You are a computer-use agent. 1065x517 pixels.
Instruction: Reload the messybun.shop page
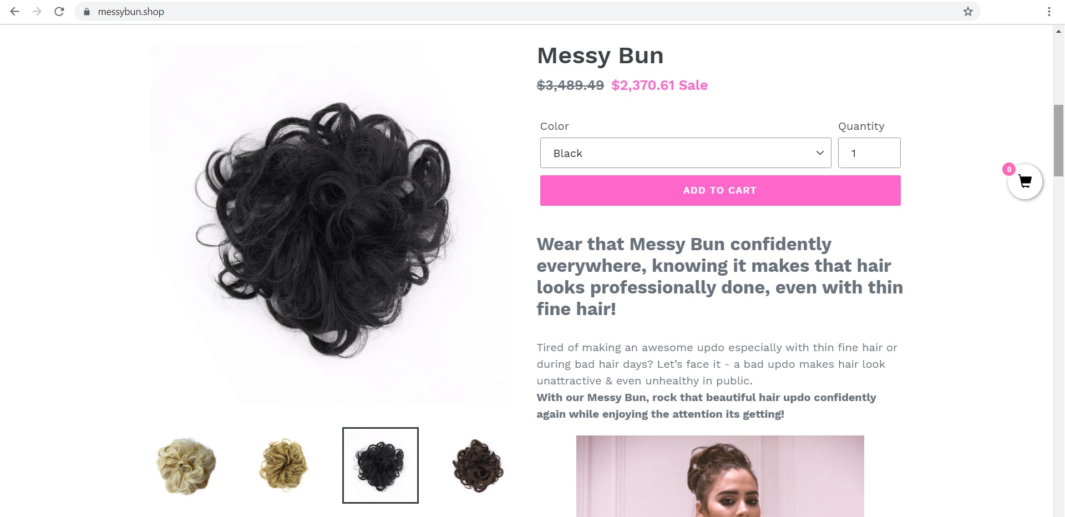pyautogui.click(x=59, y=12)
